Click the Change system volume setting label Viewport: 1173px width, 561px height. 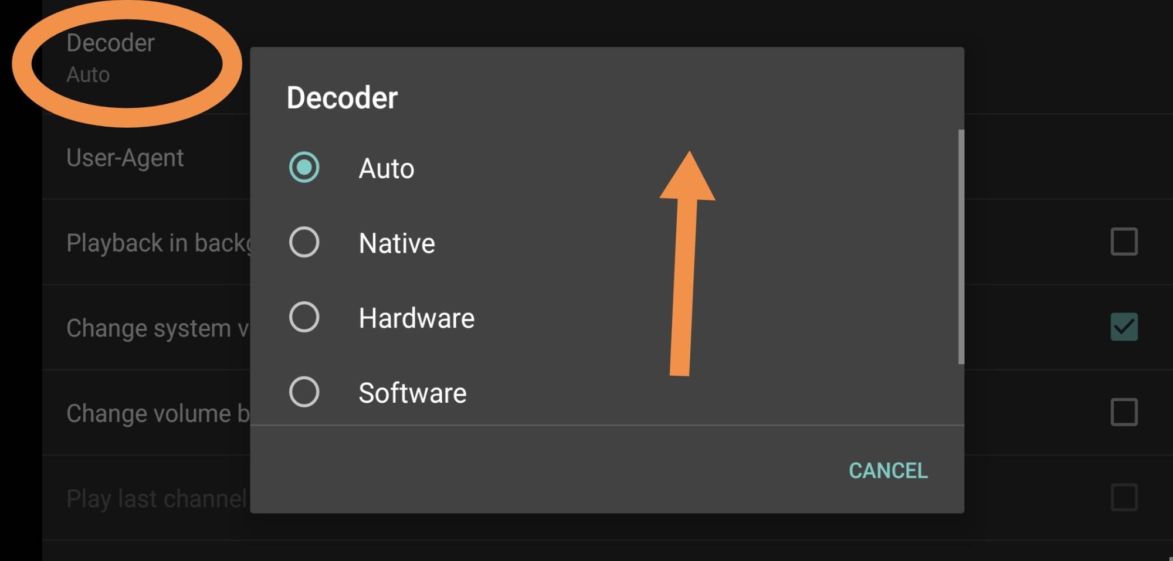pyautogui.click(x=158, y=328)
